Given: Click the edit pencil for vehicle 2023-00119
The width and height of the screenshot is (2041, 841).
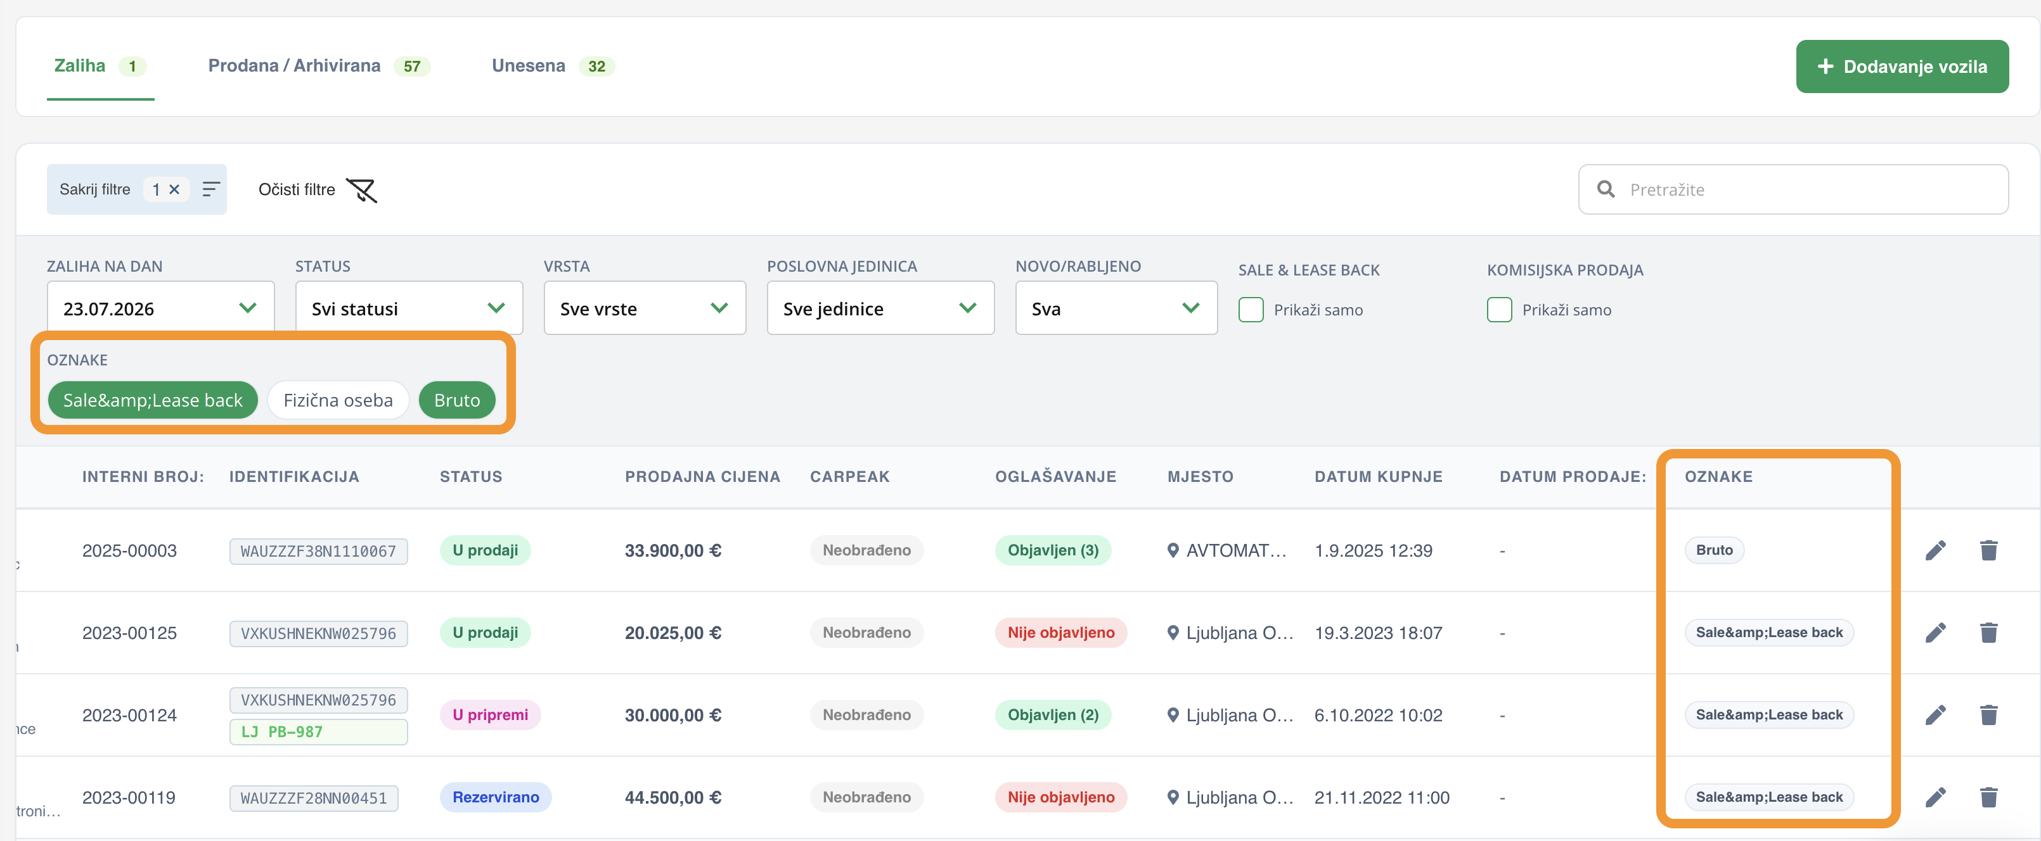Looking at the screenshot, I should click(x=1935, y=797).
